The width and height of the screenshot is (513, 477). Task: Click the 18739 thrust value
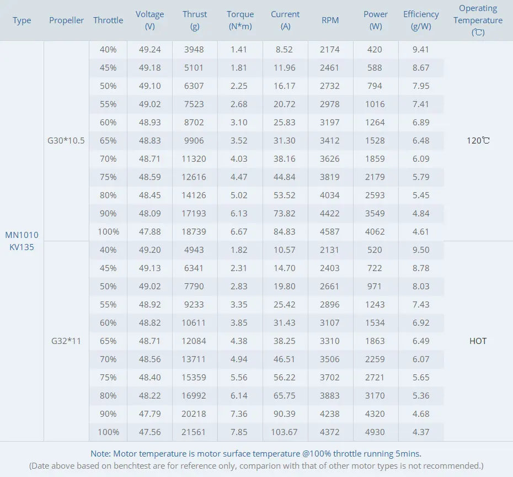[x=194, y=232]
